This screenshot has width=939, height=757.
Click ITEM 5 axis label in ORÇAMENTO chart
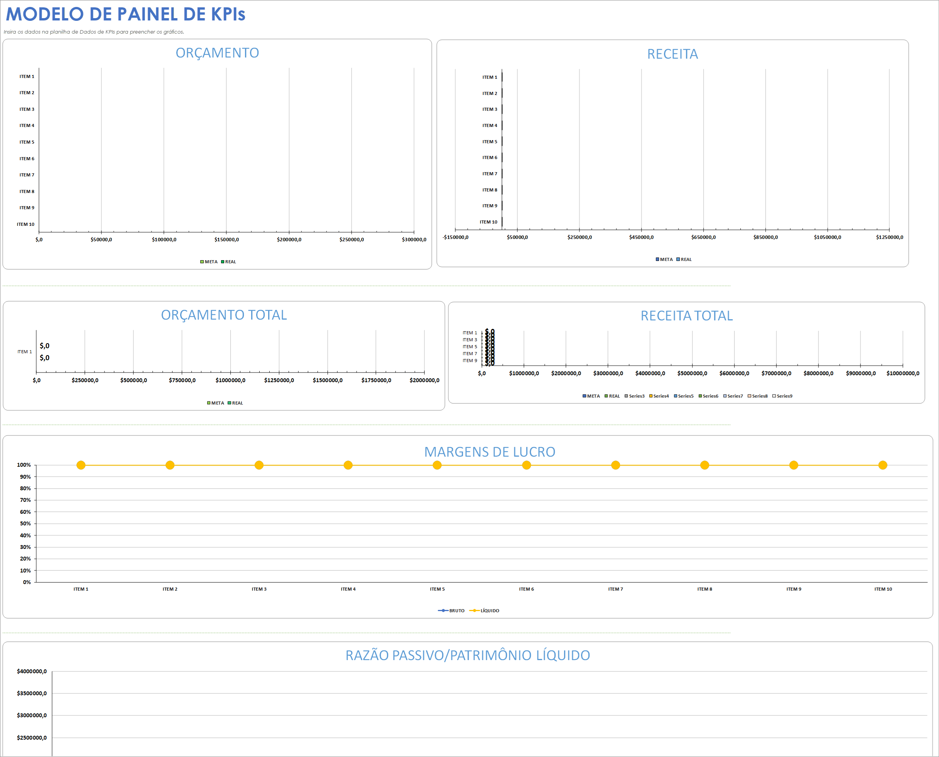(x=27, y=142)
